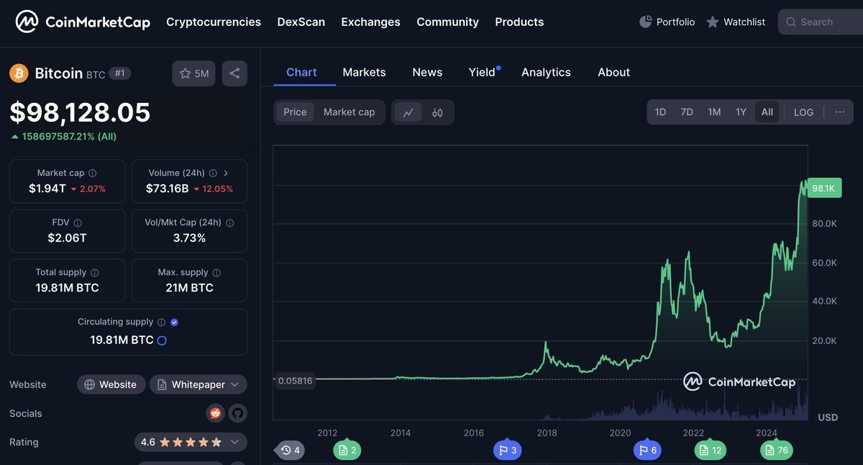Switch to line chart view icon

click(408, 112)
